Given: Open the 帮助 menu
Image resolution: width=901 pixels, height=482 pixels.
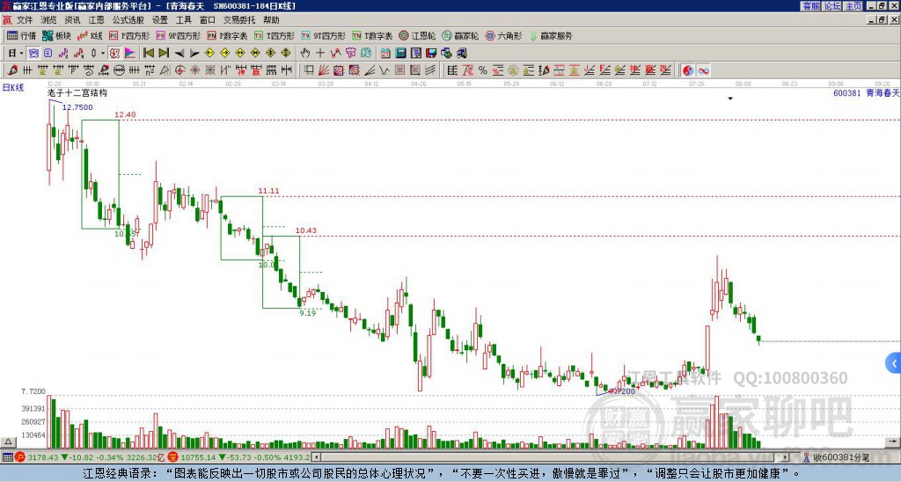Looking at the screenshot, I should click(x=271, y=20).
